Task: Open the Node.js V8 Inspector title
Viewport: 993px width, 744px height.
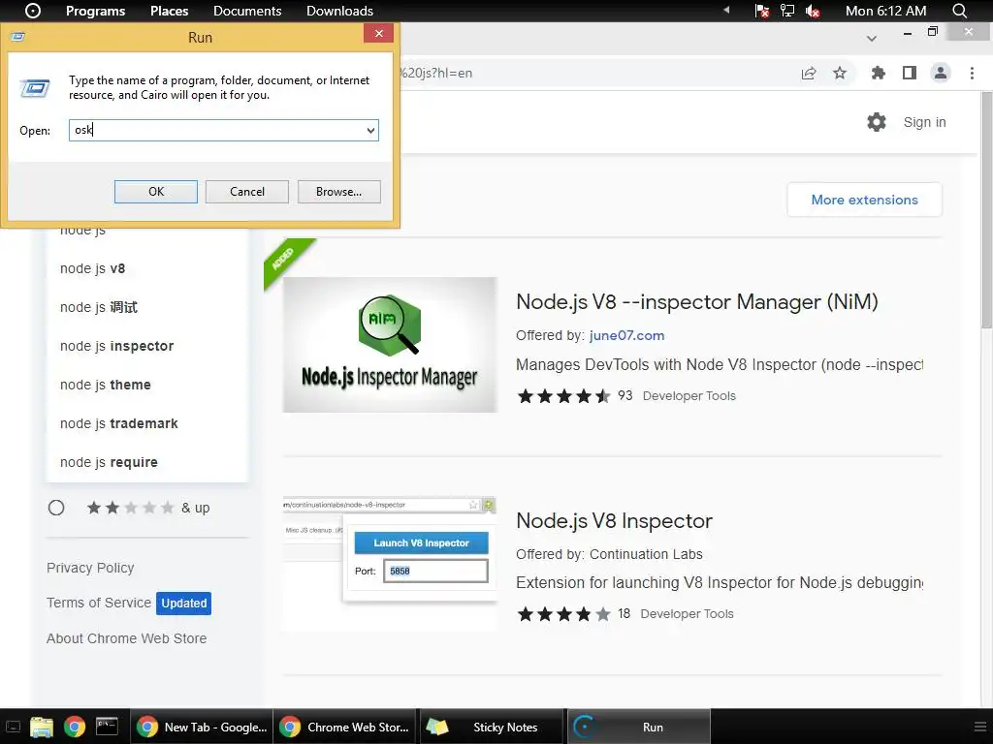Action: 614,520
